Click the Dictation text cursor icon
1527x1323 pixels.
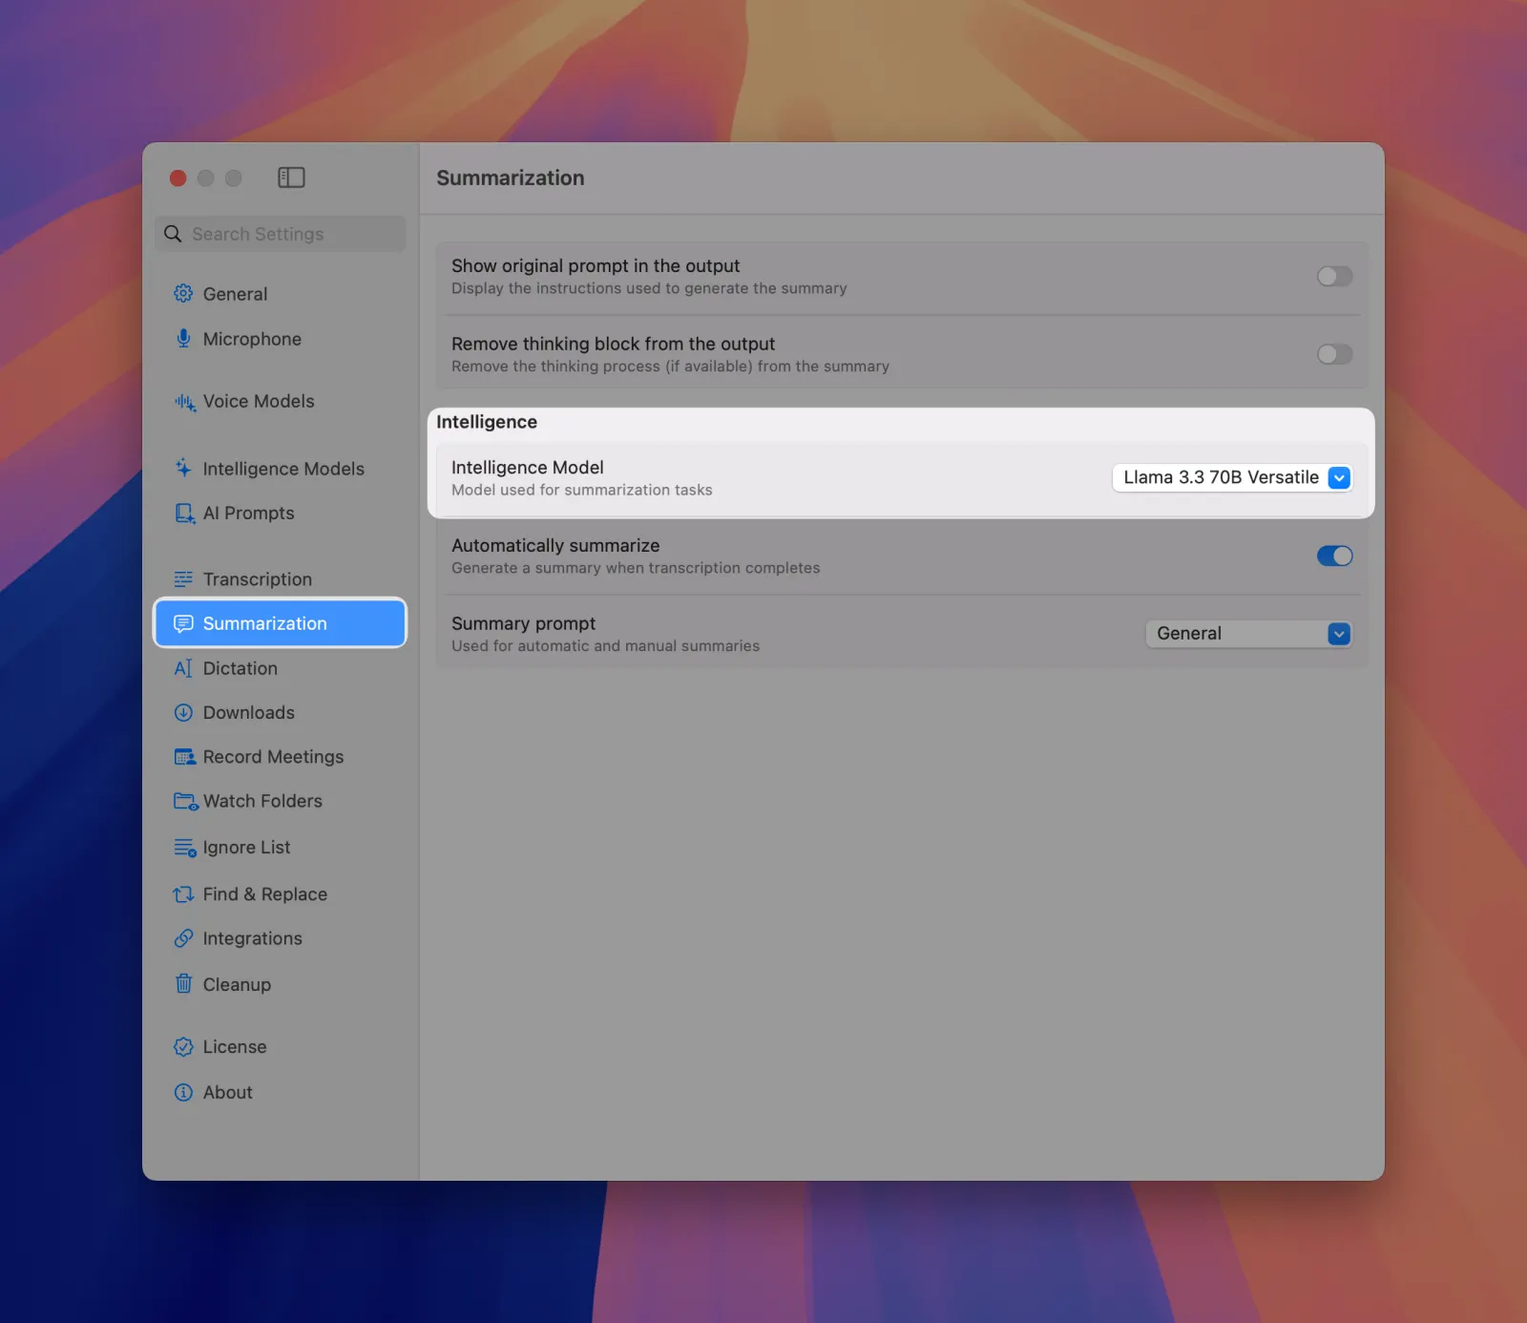(x=183, y=668)
